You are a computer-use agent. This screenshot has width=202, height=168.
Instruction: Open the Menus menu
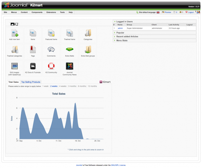(14, 12)
